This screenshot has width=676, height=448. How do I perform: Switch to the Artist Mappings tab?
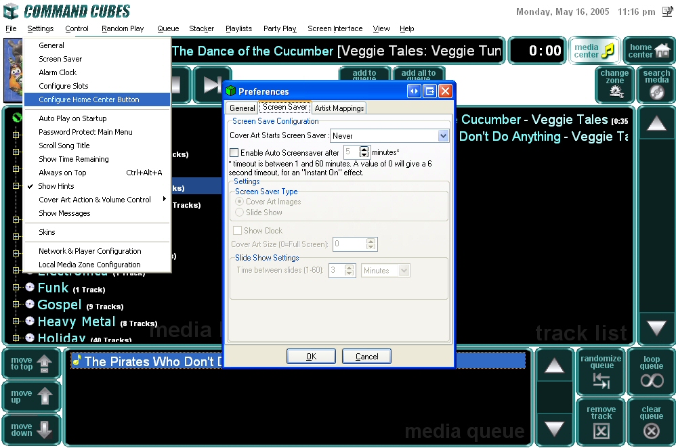pyautogui.click(x=339, y=108)
